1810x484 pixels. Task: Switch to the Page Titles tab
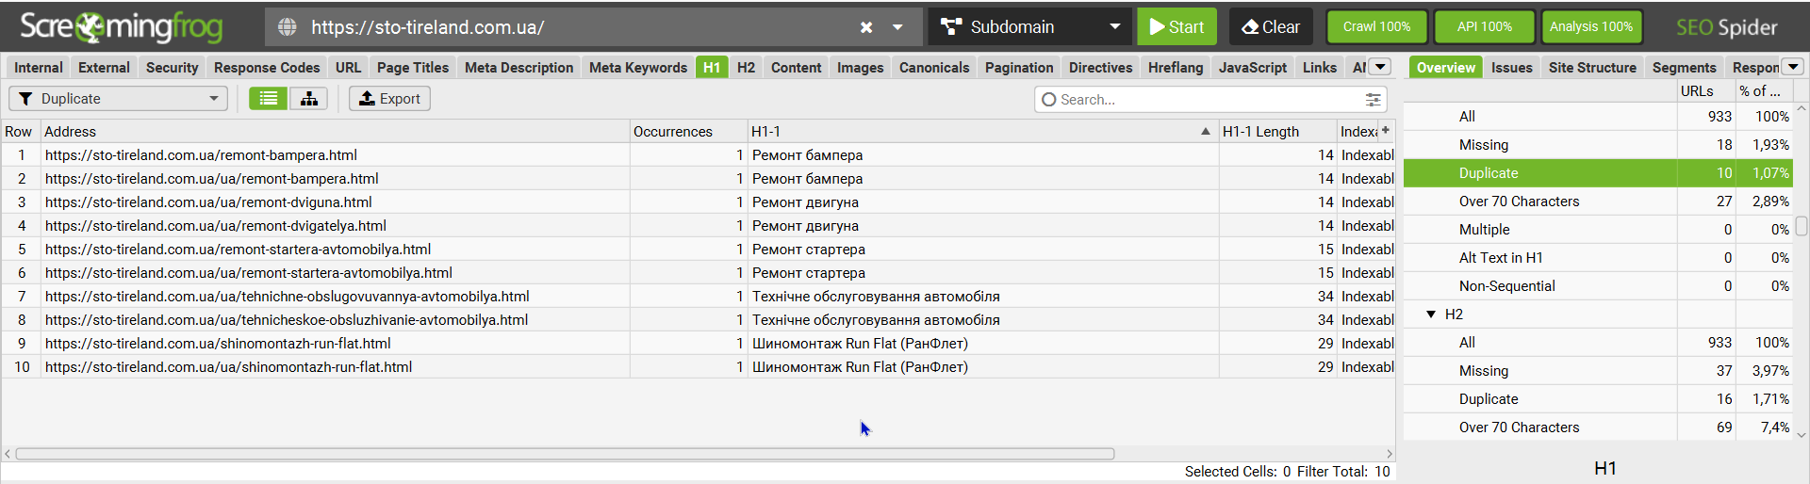(x=413, y=68)
